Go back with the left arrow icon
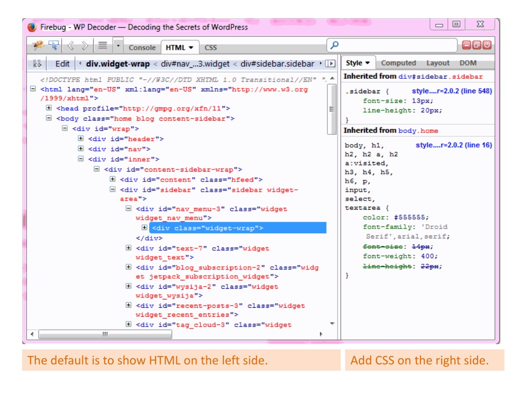This screenshot has height=398, width=531. tap(71, 46)
